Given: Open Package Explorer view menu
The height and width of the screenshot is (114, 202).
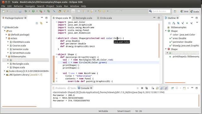Looking at the screenshot, I should click(47, 22).
